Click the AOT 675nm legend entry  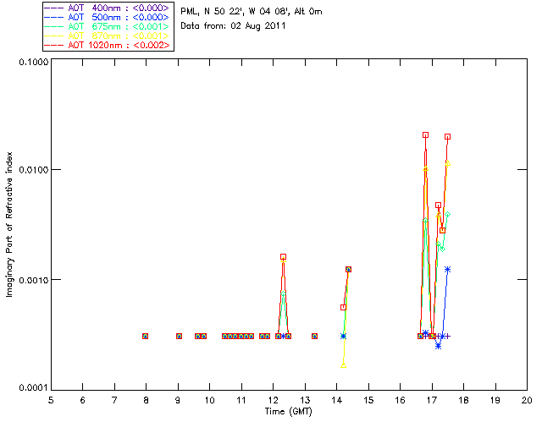(108, 26)
